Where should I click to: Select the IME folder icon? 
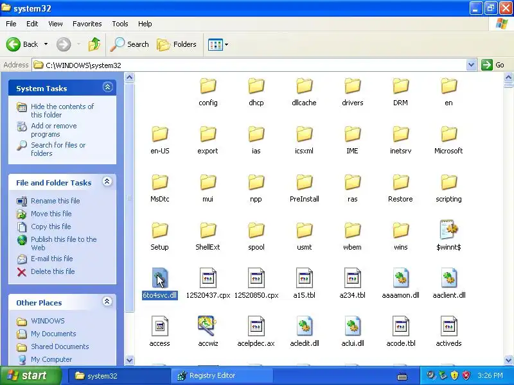click(x=352, y=134)
